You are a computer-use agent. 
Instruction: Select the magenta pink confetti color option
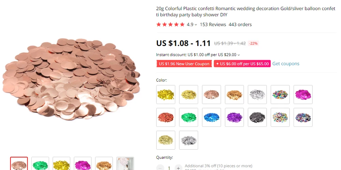click(303, 95)
